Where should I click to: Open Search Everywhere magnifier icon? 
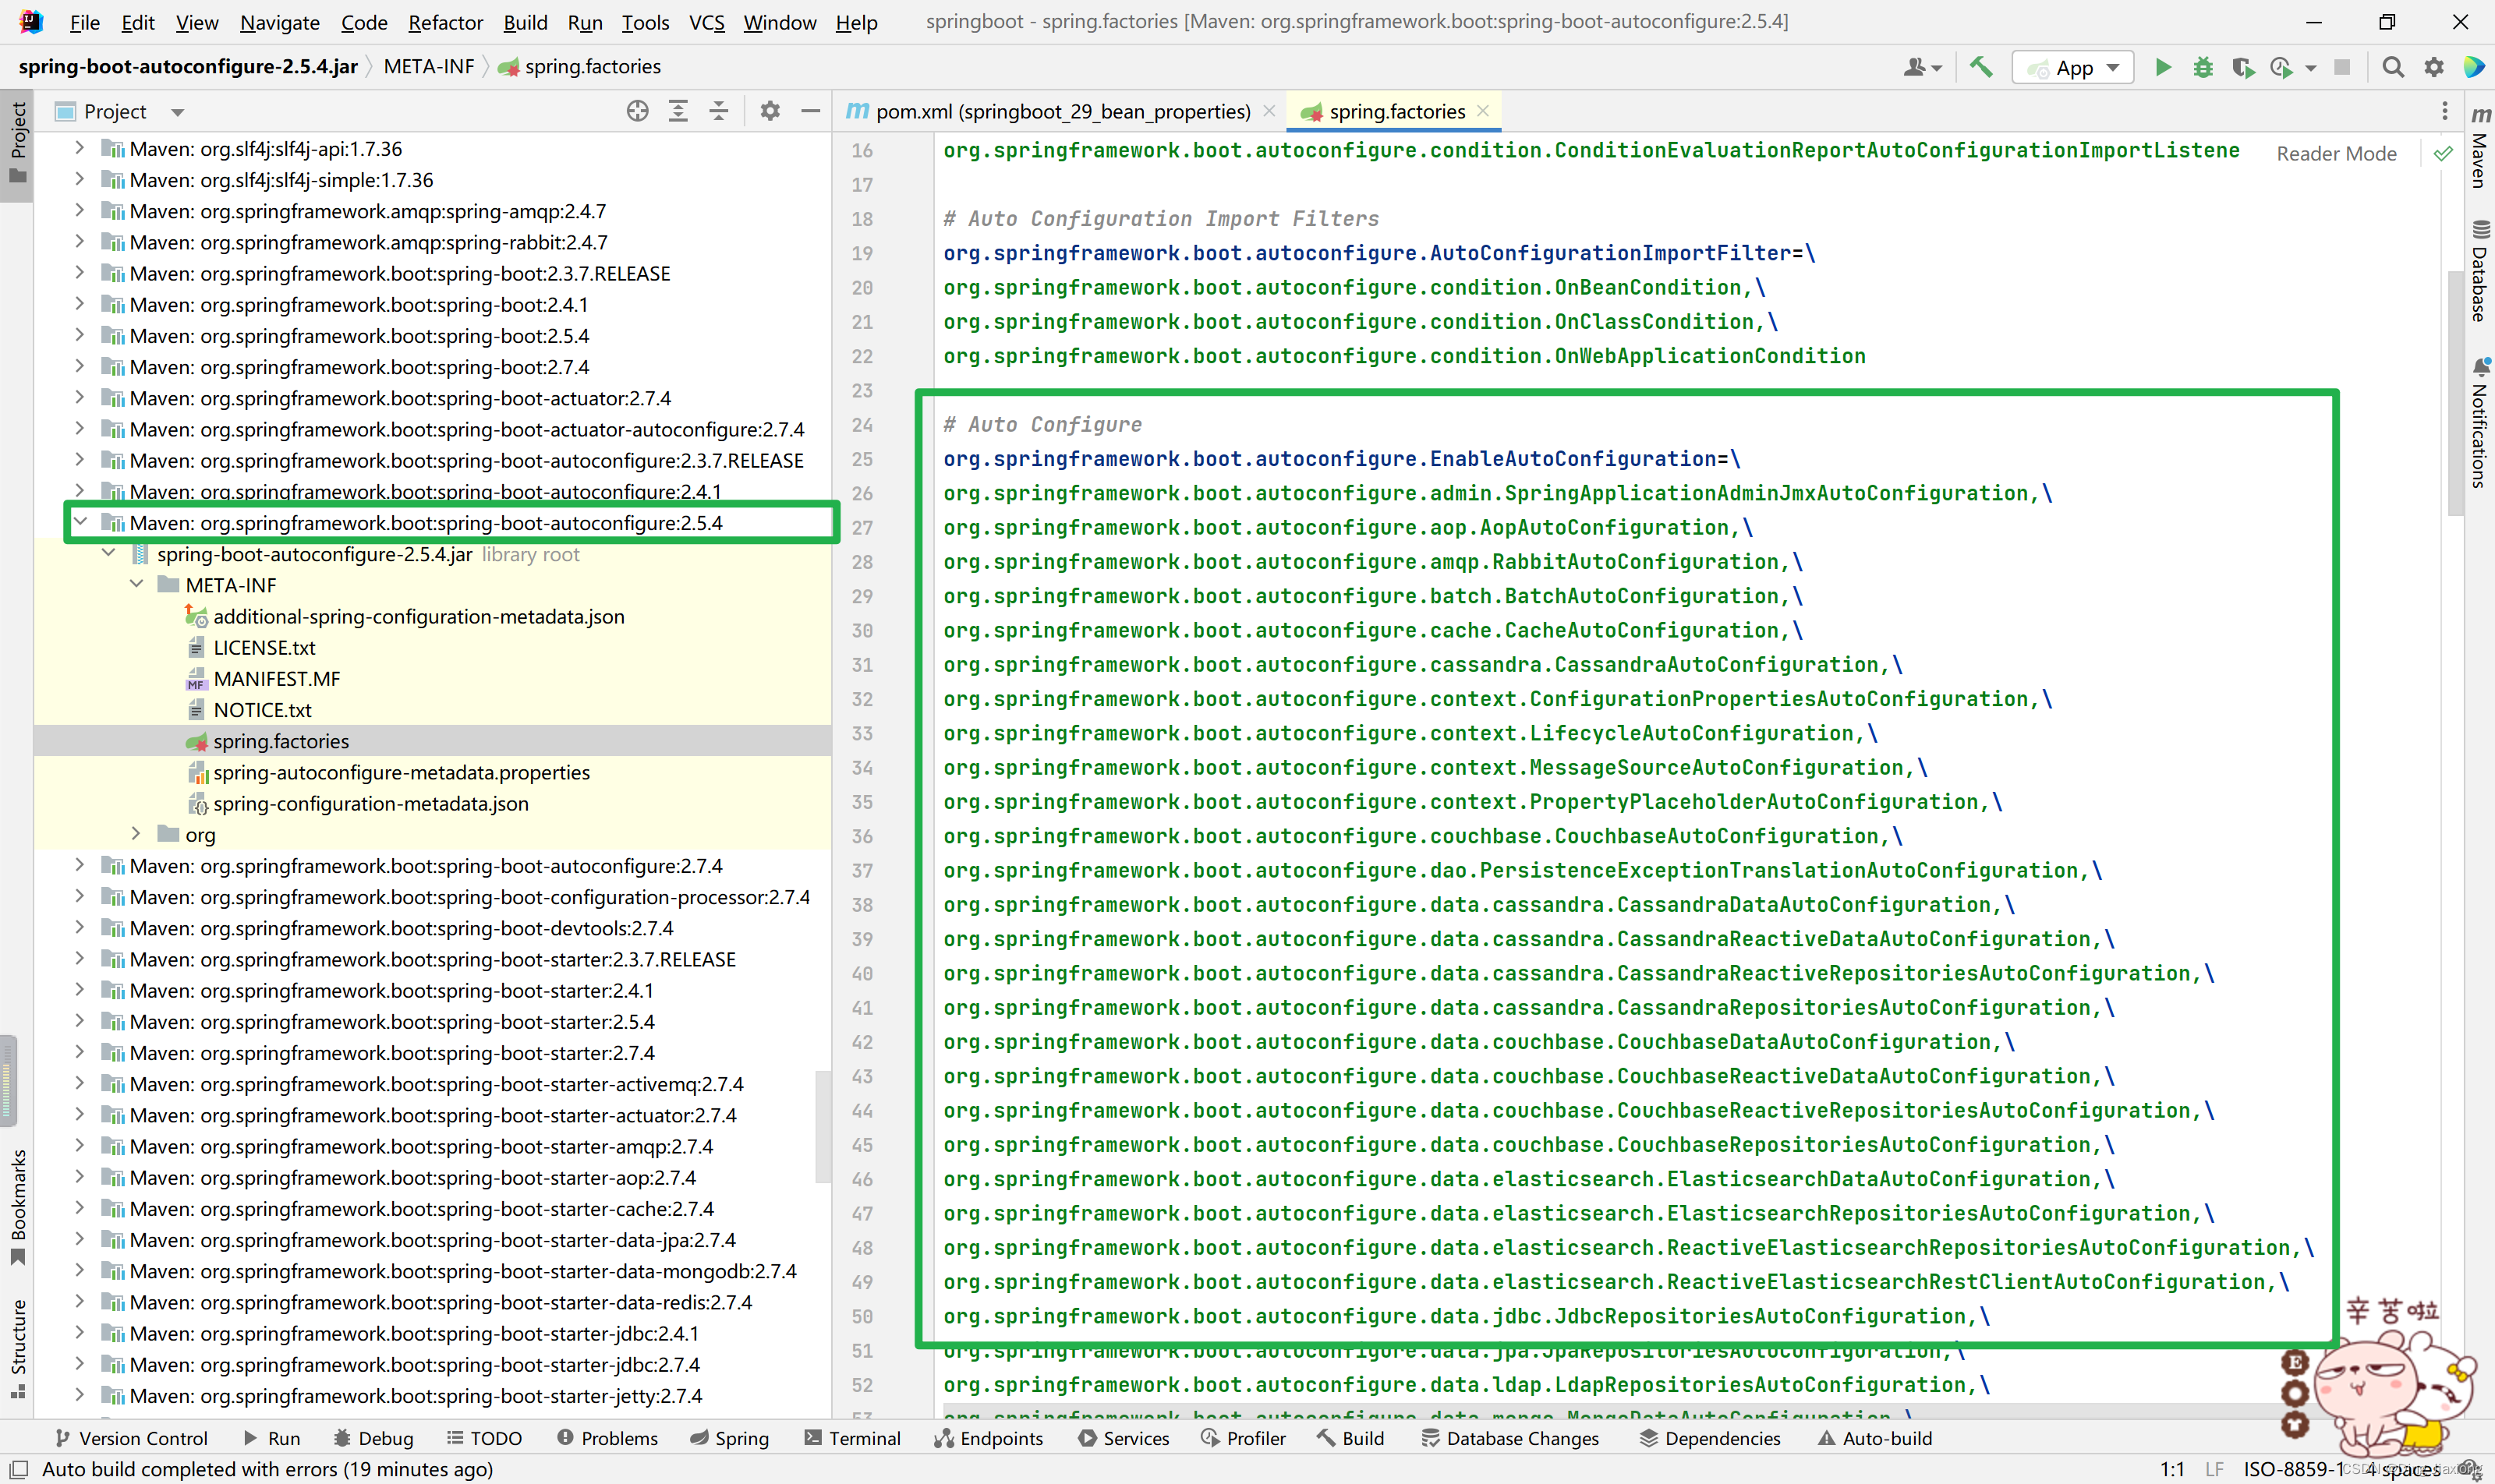2392,67
